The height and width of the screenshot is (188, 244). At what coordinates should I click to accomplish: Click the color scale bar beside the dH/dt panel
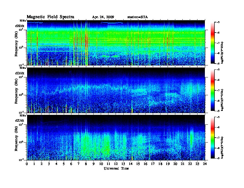click(x=213, y=43)
